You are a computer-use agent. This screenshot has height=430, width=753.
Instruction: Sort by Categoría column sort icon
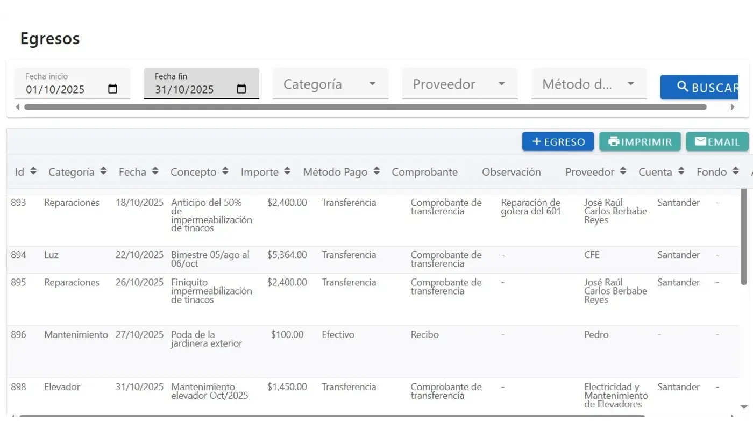103,171
